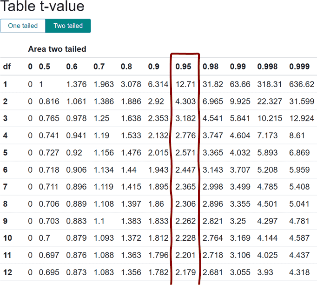Screen dimensions: 317x285
Task: Select value 5.208 in row 6
Action: [x=267, y=170]
